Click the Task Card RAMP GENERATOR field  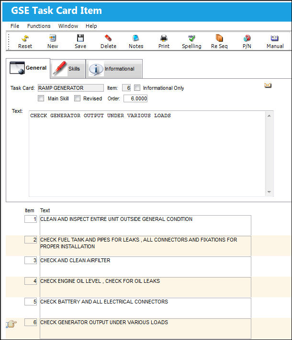click(x=71, y=88)
